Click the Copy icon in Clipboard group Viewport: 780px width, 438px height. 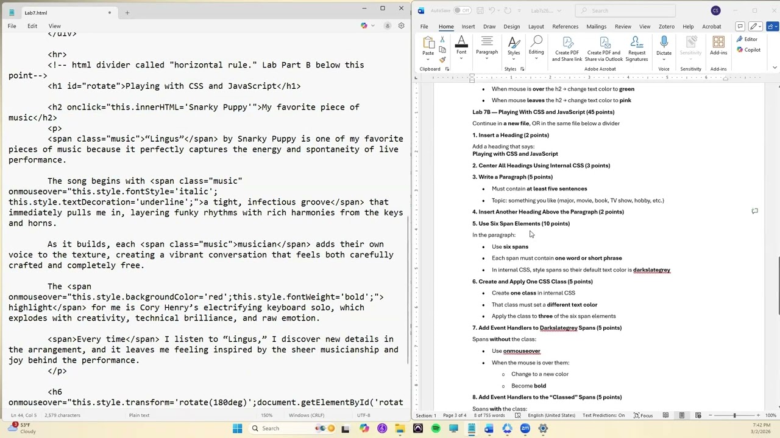point(442,49)
